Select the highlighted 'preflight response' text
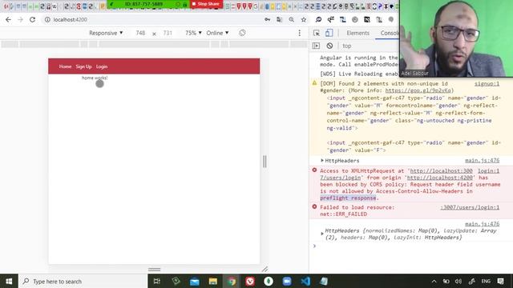 [x=348, y=198]
